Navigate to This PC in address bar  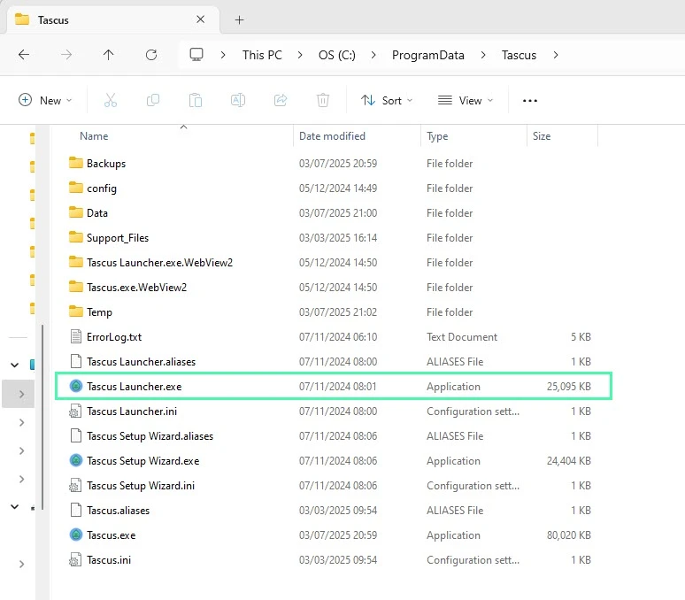click(262, 55)
